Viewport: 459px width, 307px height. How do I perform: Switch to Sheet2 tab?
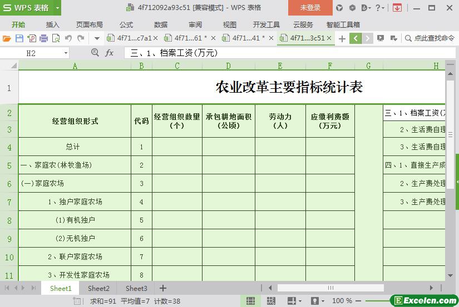pos(98,288)
